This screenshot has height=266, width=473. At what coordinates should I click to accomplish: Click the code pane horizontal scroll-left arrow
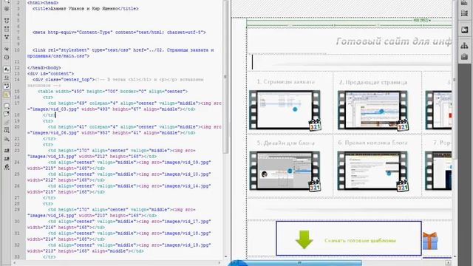14,263
